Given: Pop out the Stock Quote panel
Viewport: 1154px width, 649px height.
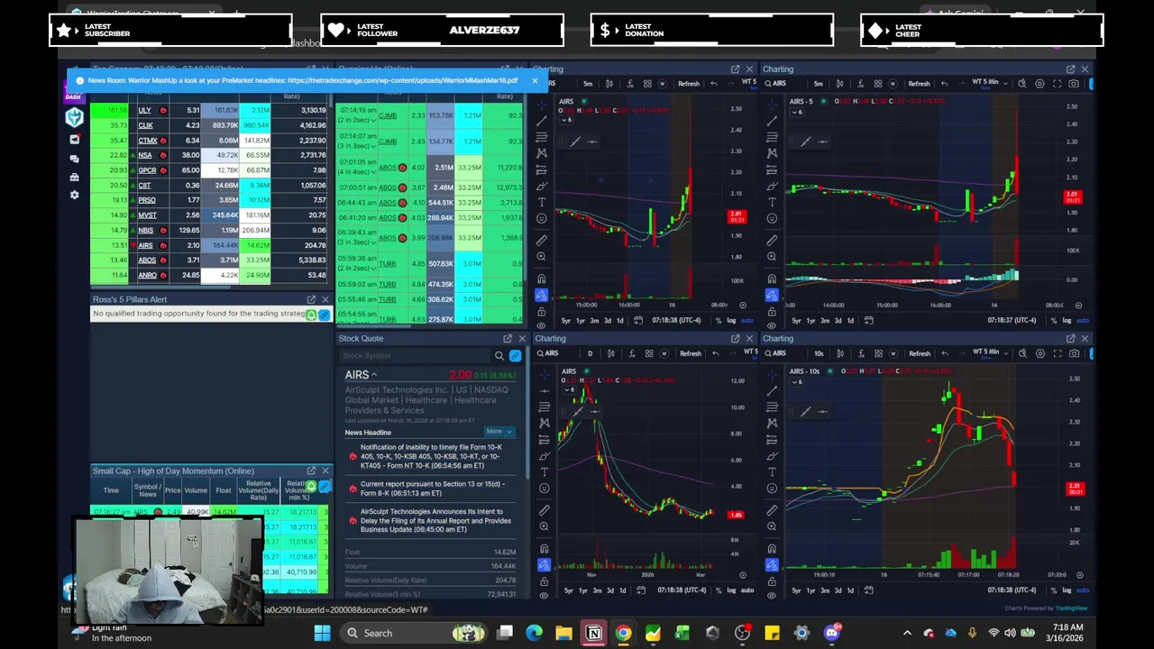Looking at the screenshot, I should [507, 338].
